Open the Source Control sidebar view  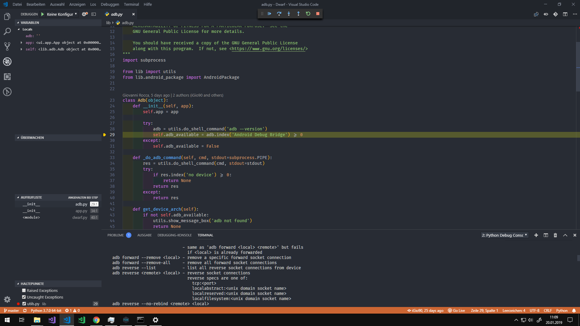tap(7, 46)
